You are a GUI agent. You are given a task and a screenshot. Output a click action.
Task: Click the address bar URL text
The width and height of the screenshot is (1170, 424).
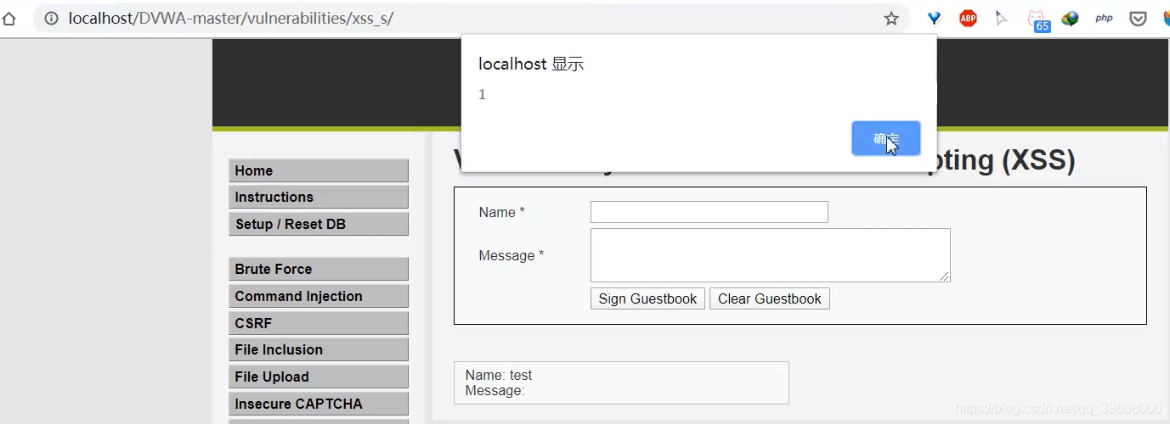(x=230, y=18)
